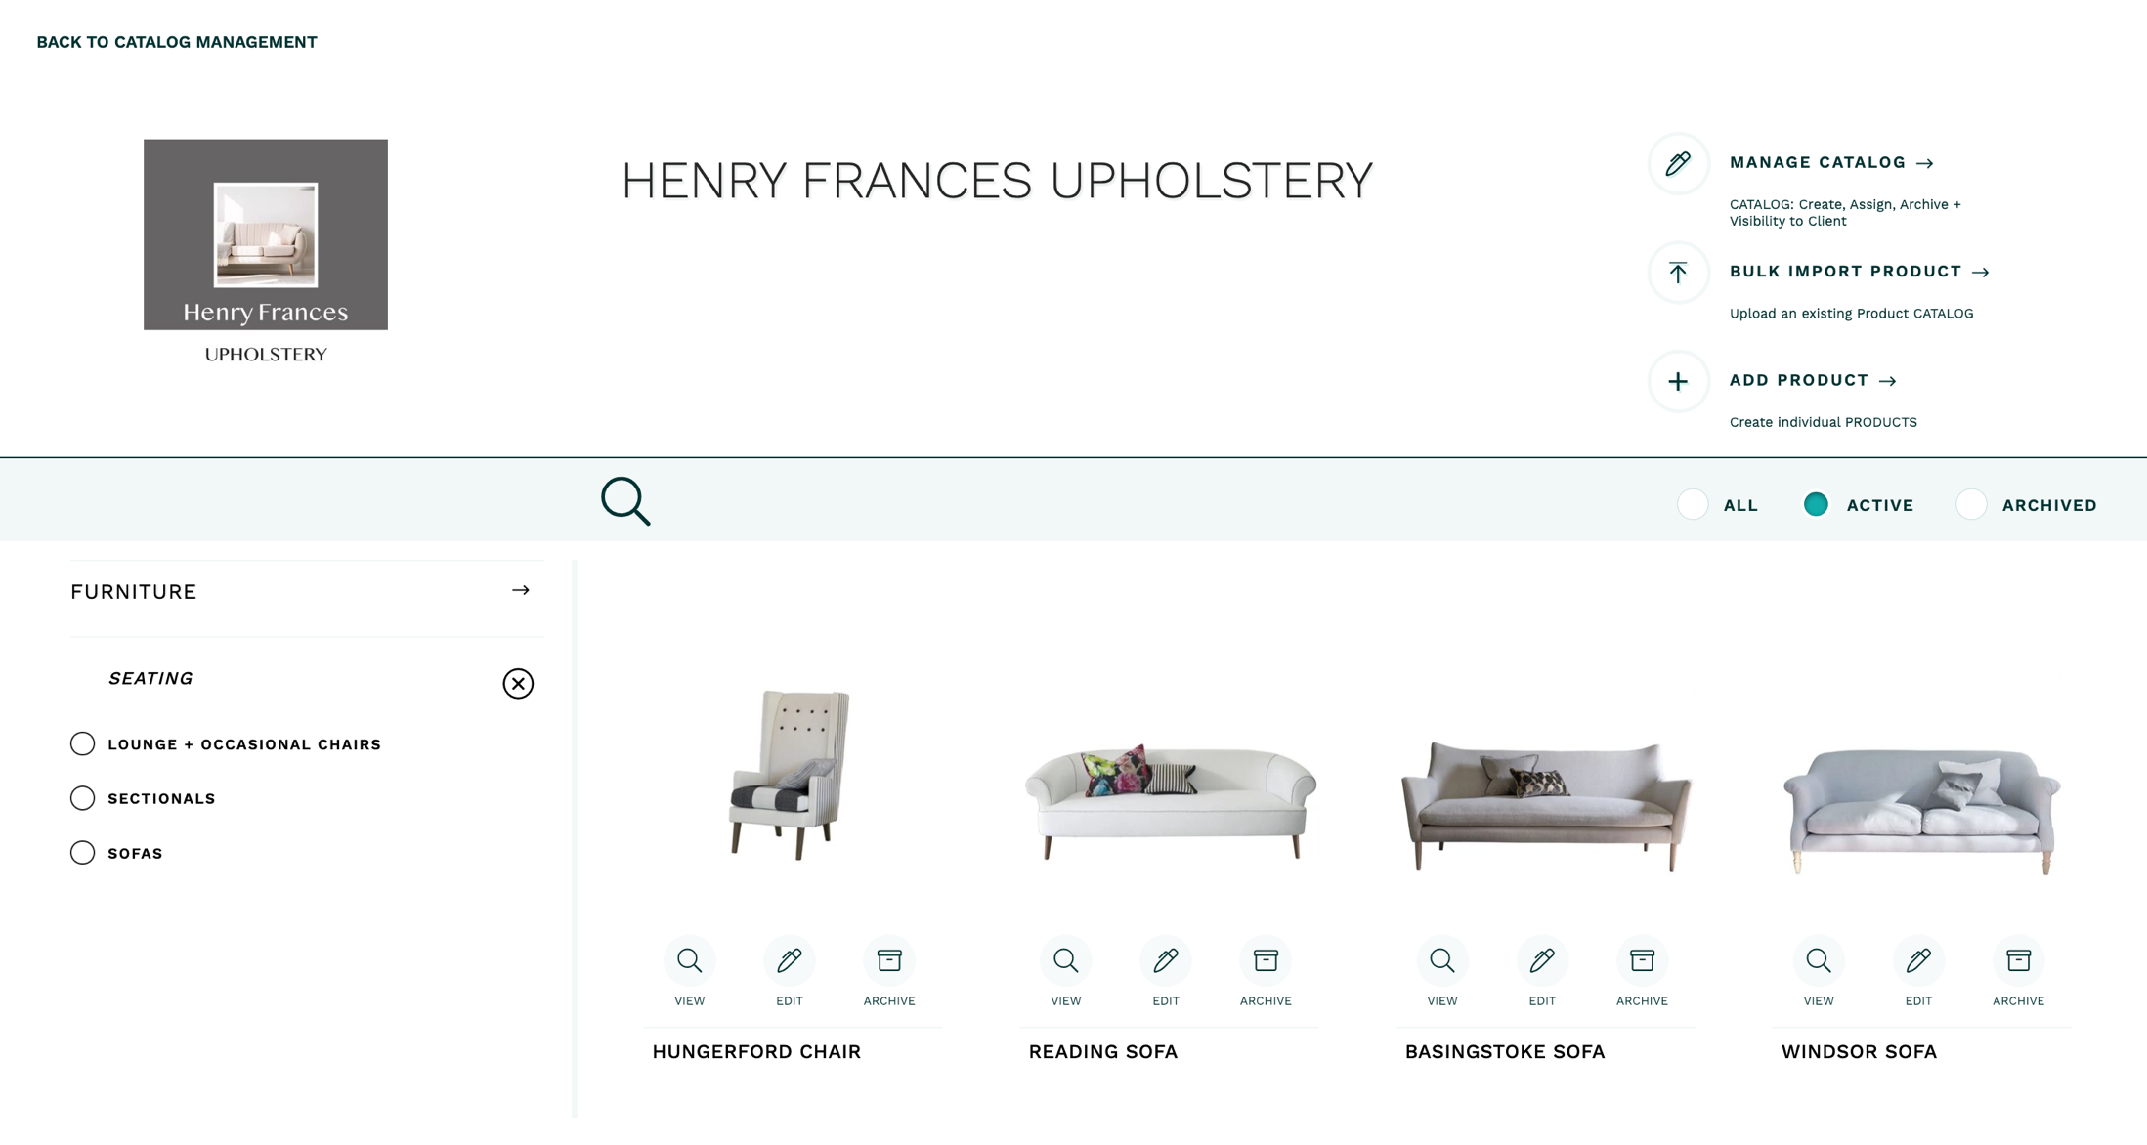This screenshot has width=2147, height=1145.
Task: Expand the Furniture category arrow
Action: pos(521,590)
